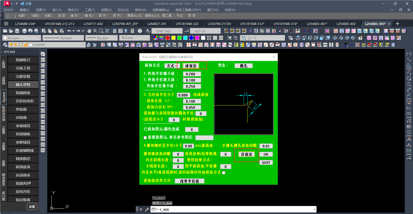
Task: Click the 内角半径缩小值 field 0.200
Action: [192, 74]
